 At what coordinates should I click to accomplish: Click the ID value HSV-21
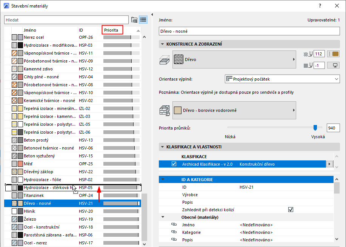[246, 187]
